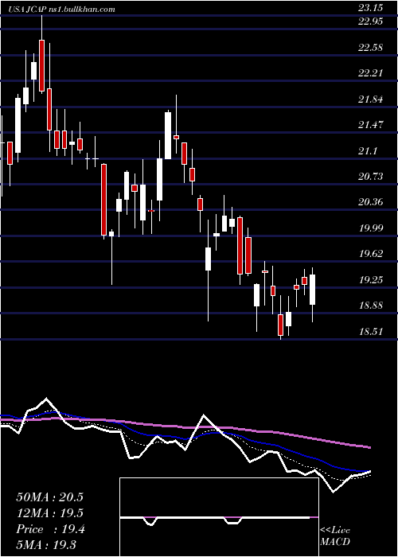Image resolution: width=398 pixels, height=557 pixels.
Task: Click the '12MA : 19.5' legend entry
Action: (49, 513)
